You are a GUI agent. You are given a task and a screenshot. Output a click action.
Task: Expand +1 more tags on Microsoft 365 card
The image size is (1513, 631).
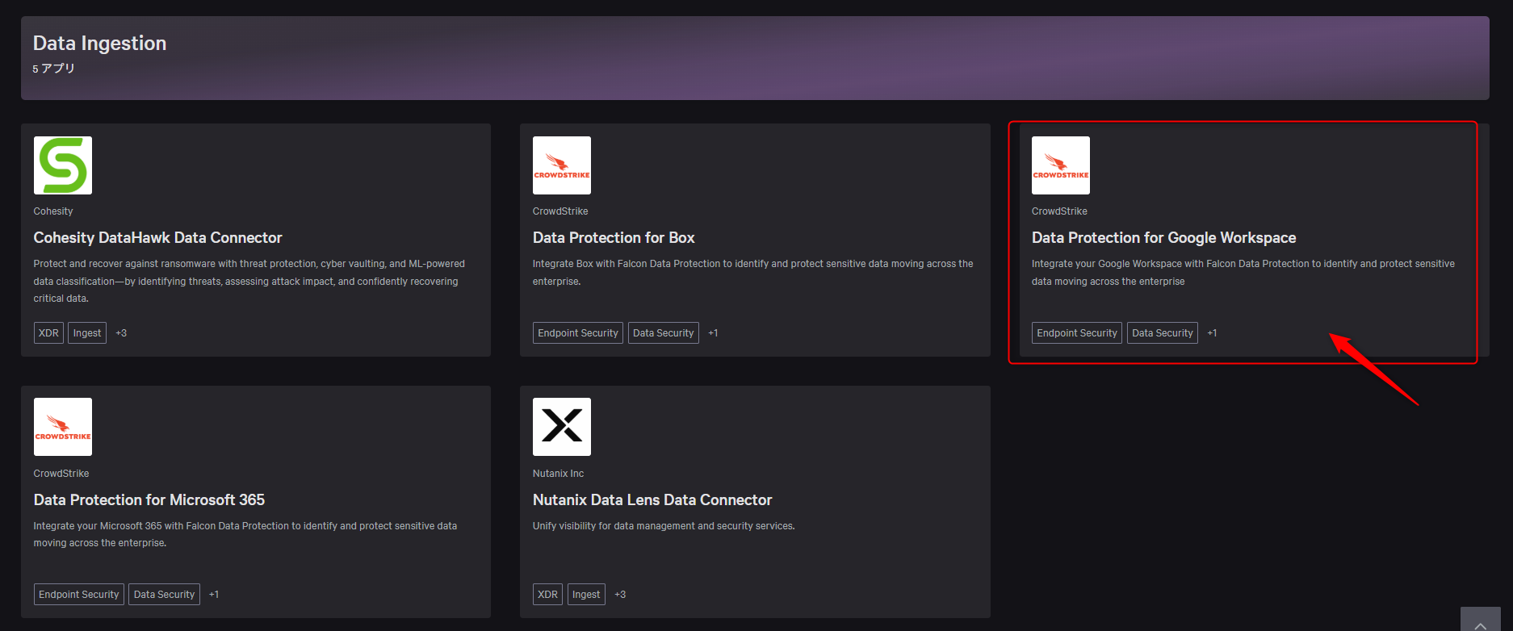pos(214,594)
